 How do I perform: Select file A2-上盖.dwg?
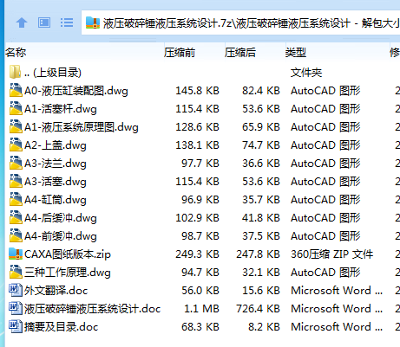coord(56,145)
